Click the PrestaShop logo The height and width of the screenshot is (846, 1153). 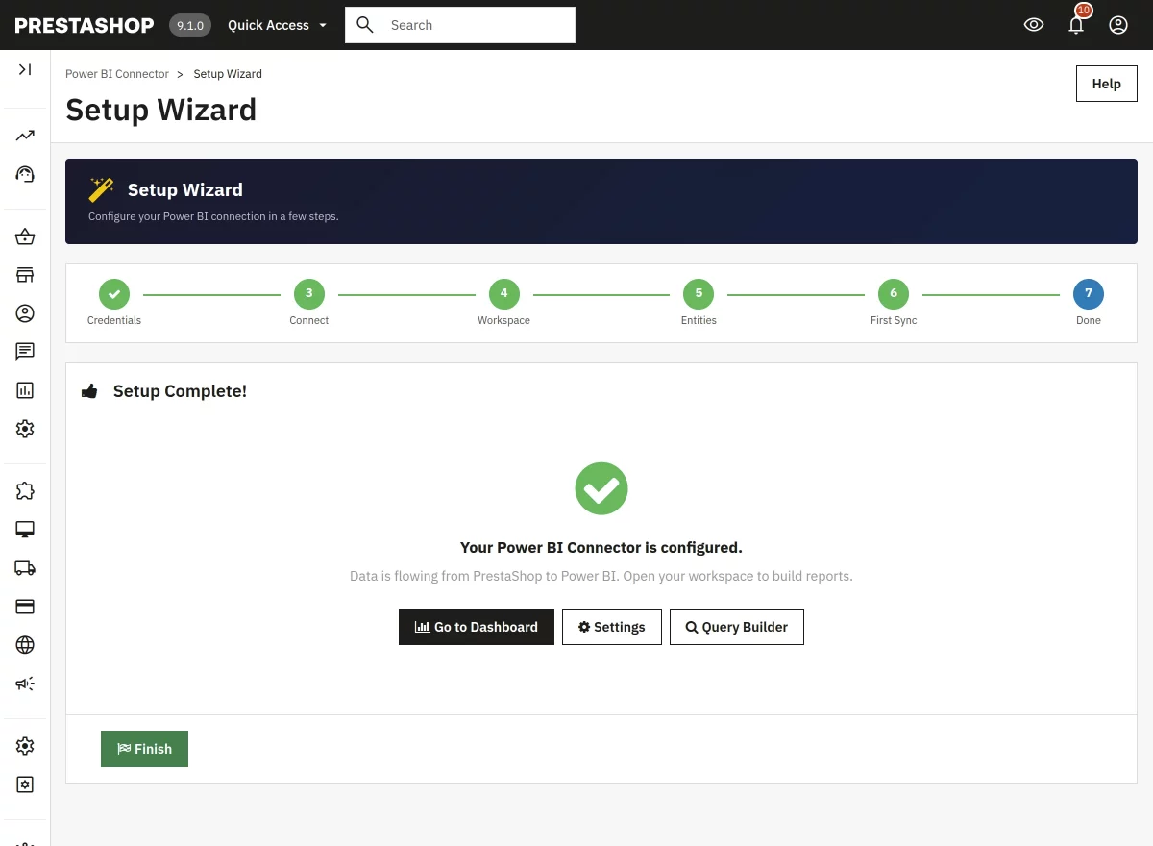(x=85, y=25)
